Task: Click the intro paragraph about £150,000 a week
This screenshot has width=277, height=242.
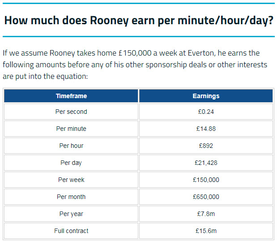Action: [x=135, y=65]
